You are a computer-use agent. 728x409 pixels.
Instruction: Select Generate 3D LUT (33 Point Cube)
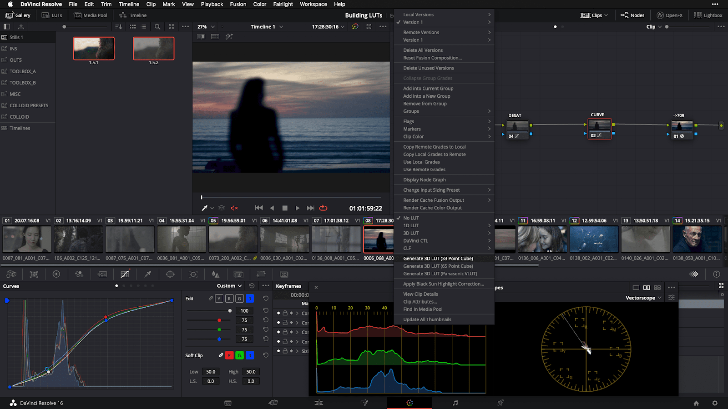pos(438,258)
